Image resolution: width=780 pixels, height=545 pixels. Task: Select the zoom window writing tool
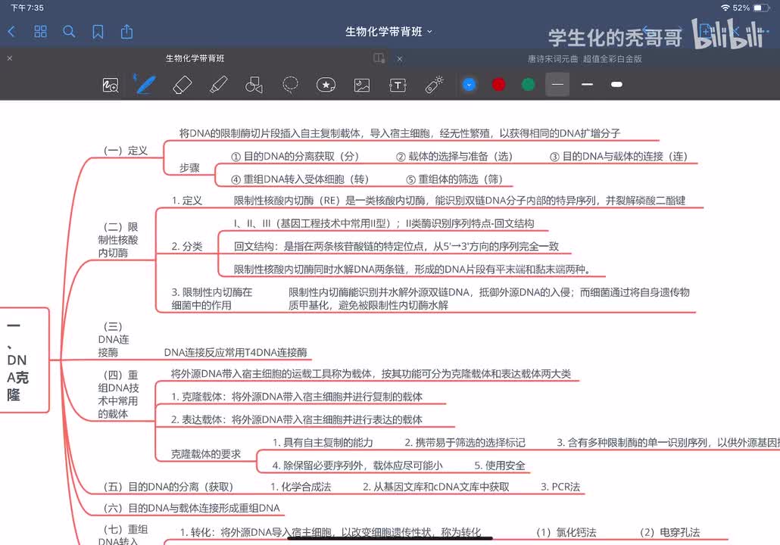(x=111, y=85)
